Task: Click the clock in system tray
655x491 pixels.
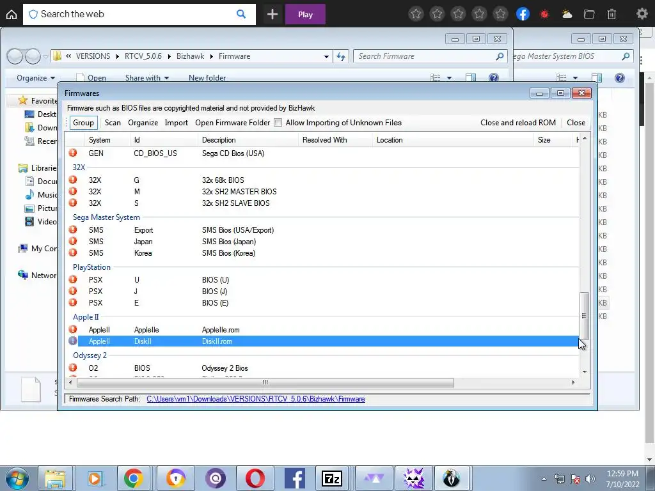Action: pyautogui.click(x=622, y=479)
